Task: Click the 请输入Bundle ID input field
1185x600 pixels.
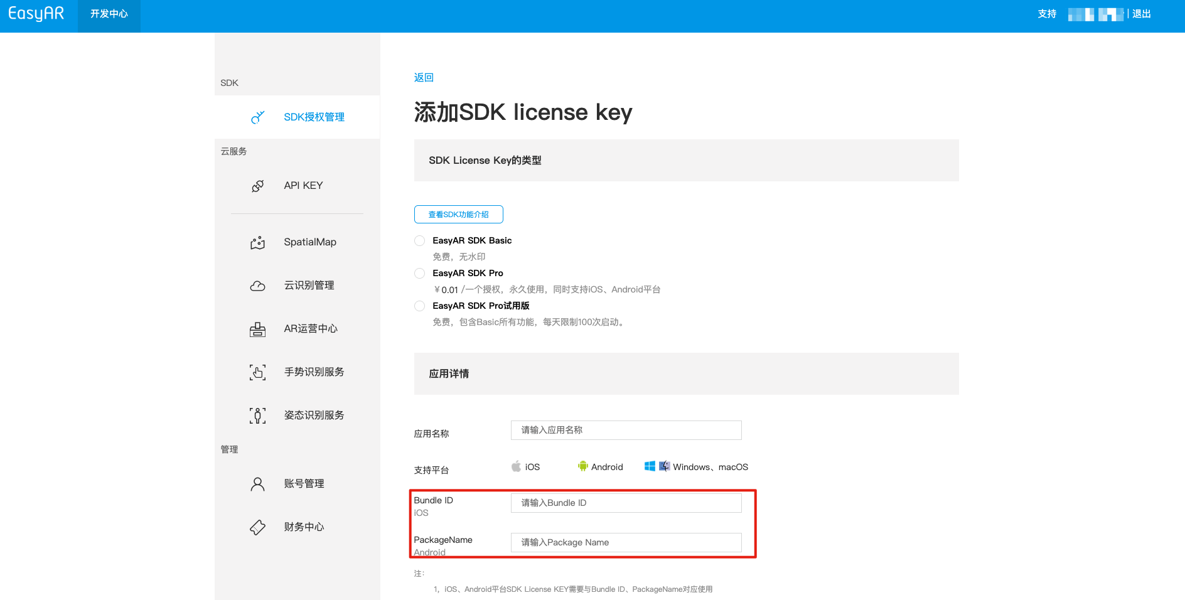Action: (625, 503)
